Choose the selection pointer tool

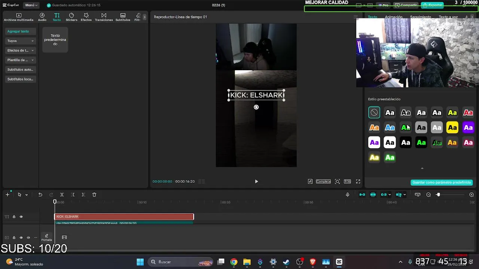click(x=19, y=195)
